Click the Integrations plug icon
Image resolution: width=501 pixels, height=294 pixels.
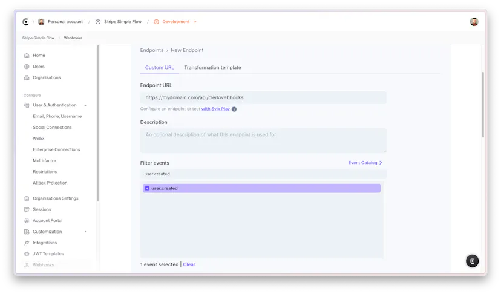coord(27,243)
